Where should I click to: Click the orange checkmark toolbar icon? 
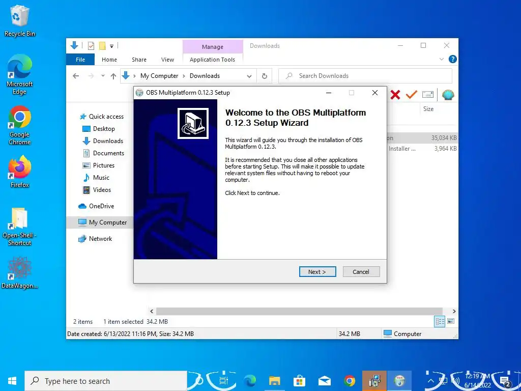pos(411,95)
